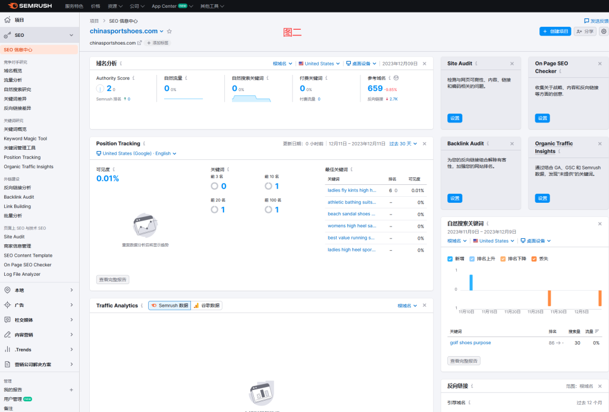The height and width of the screenshot is (412, 609).
Task: Open 根域名 dropdown in 域名分析 panel
Action: (282, 64)
